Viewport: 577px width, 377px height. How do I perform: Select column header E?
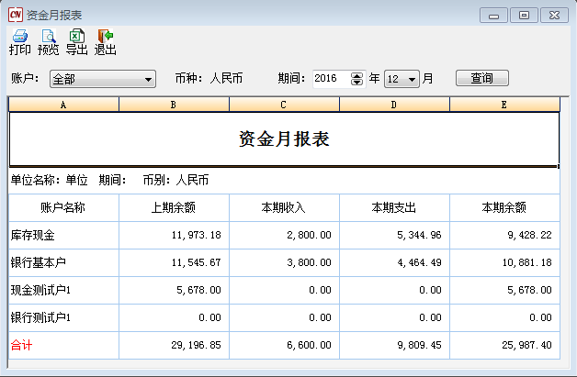(x=504, y=105)
